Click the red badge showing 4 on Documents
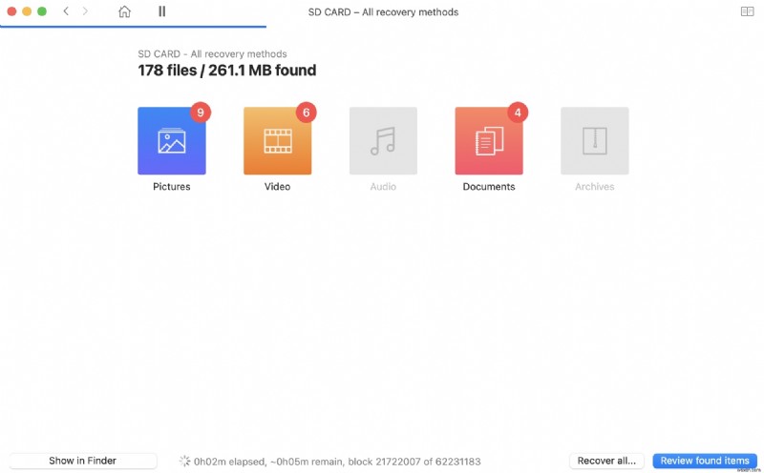This screenshot has width=764, height=473. coord(518,113)
